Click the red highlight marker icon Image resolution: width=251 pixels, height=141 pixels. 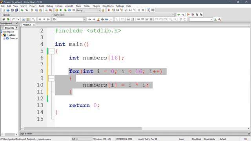coord(98,19)
